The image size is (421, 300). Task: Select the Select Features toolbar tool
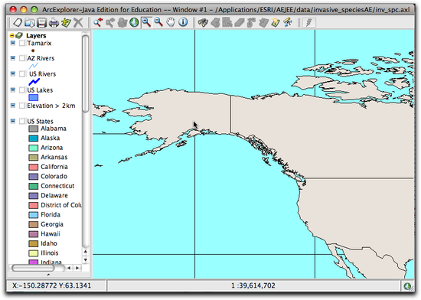point(227,22)
